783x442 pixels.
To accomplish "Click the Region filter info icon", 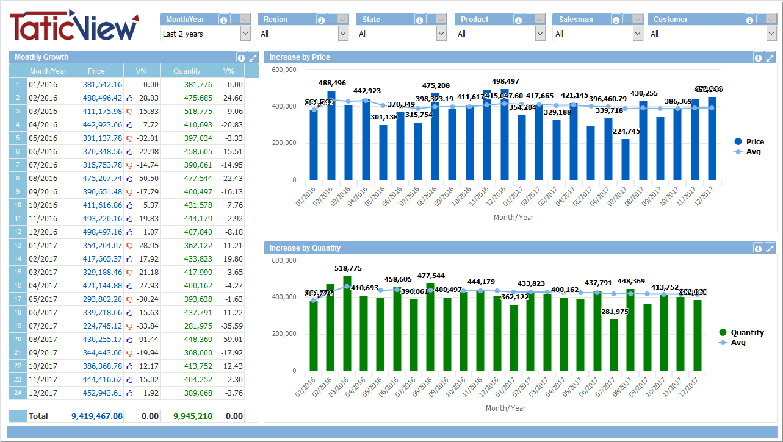I will click(322, 19).
